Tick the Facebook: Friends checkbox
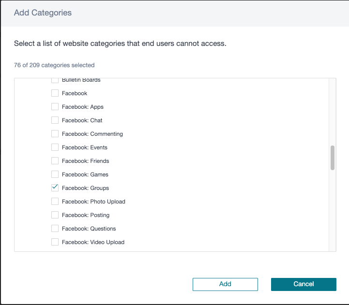 click(55, 161)
